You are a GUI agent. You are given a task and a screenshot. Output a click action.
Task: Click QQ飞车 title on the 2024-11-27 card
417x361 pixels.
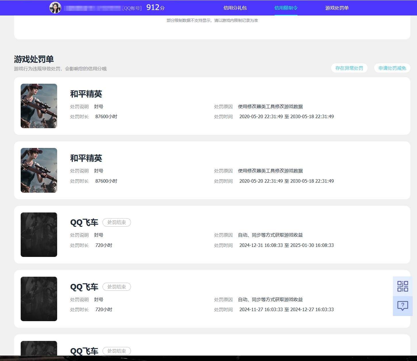(84, 287)
